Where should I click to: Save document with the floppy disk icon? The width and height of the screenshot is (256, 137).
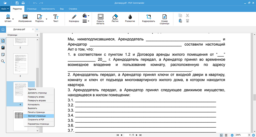17,3
